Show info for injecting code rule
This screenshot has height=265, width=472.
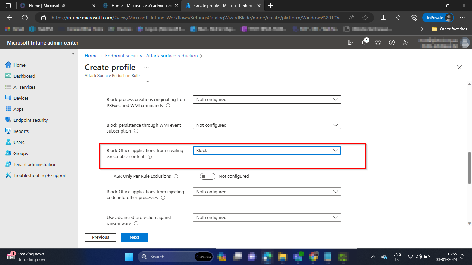click(x=163, y=198)
